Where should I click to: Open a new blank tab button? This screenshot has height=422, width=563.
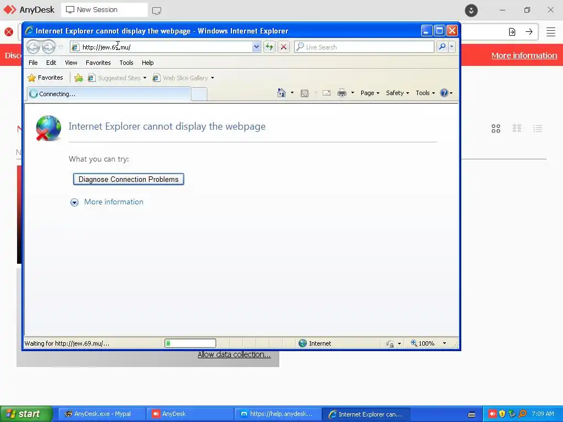199,95
